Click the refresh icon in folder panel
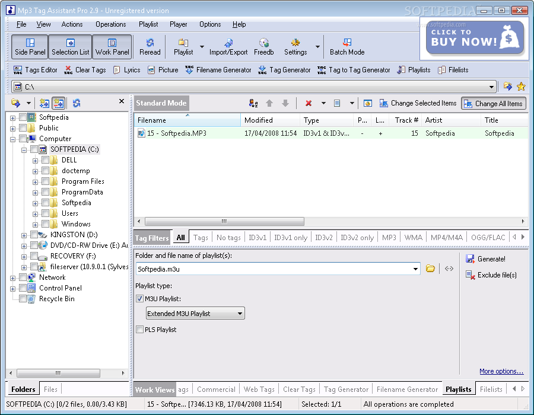534x415 pixels. (77, 103)
